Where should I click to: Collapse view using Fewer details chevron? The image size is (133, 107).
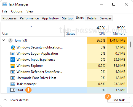click(x=5, y=100)
